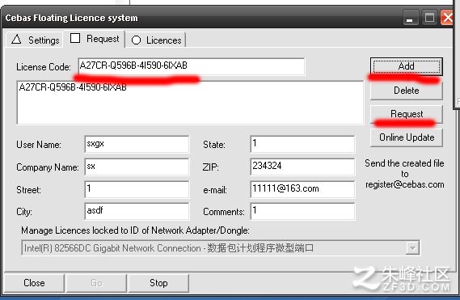Click the ZIP field containing 234324
The width and height of the screenshot is (460, 300).
[302, 167]
